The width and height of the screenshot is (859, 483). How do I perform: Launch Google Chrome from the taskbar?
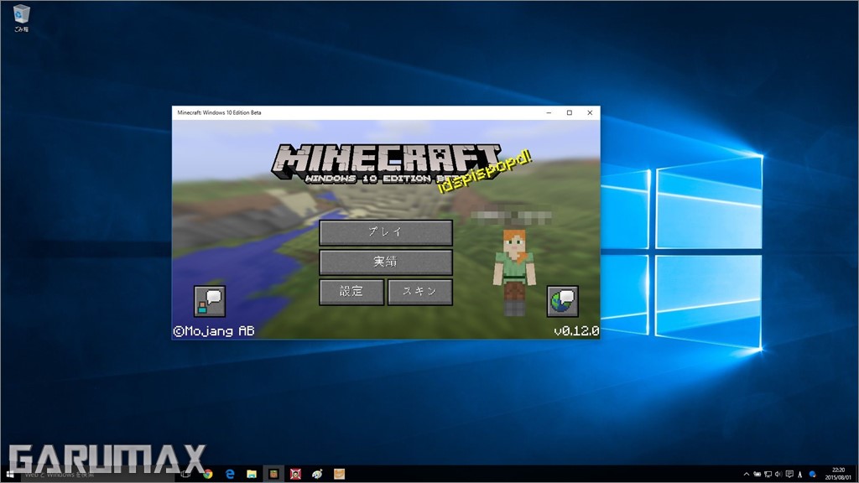(x=207, y=474)
